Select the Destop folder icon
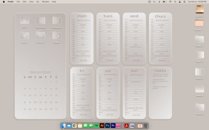Viewport: 209px width, 130px height. 199,23
